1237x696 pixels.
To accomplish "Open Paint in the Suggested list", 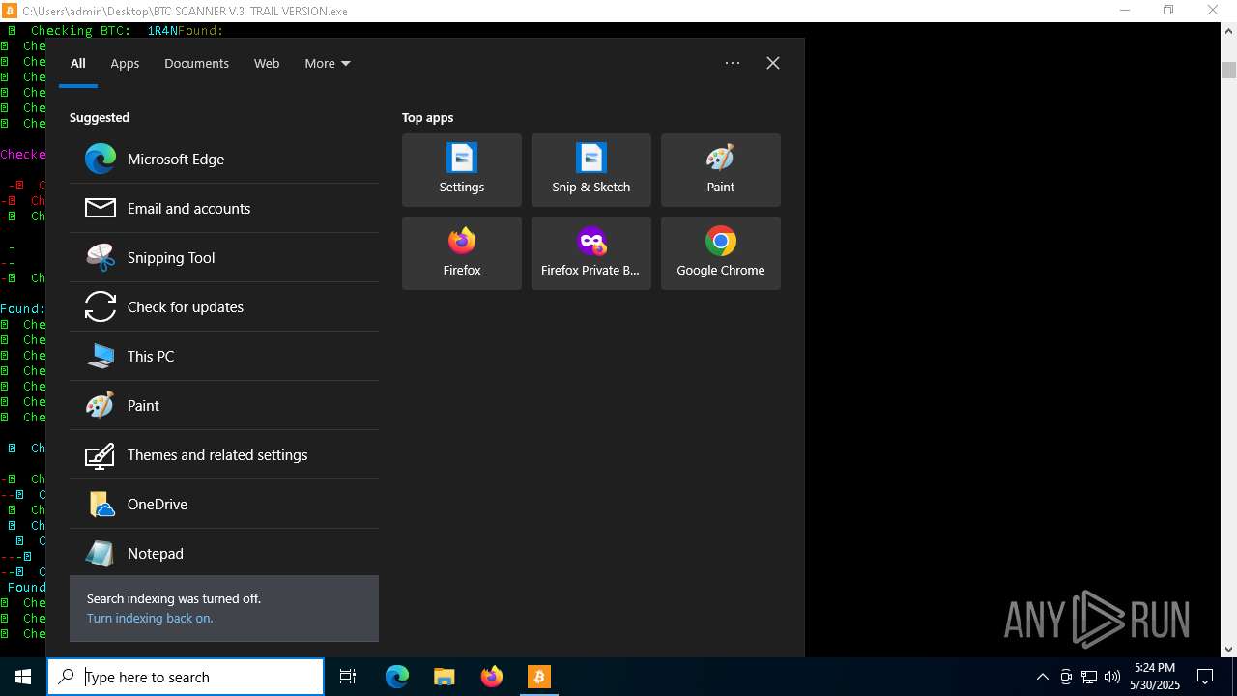I will point(224,405).
